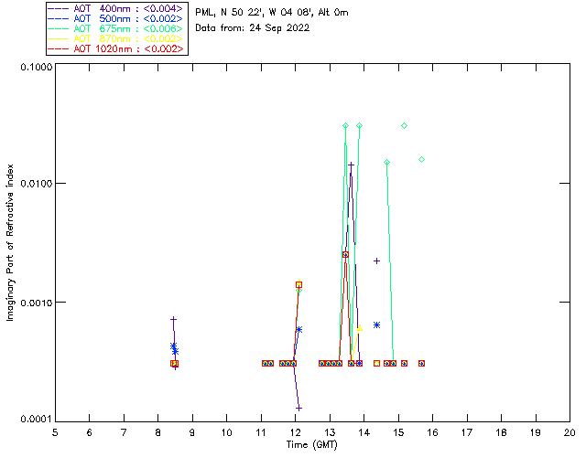The width and height of the screenshot is (586, 468).
Task: Click the x-axis label 5
Action: [55, 432]
